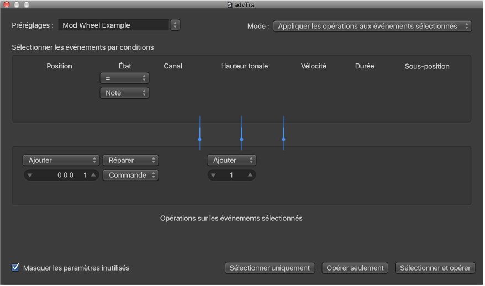The width and height of the screenshot is (485, 286).
Task: Uncheck Masquer les paramètres inutilisés
Action: point(15,268)
